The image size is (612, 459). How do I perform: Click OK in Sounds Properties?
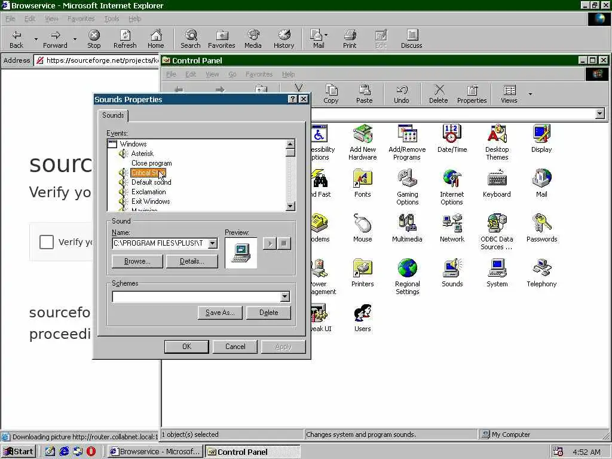click(x=186, y=347)
